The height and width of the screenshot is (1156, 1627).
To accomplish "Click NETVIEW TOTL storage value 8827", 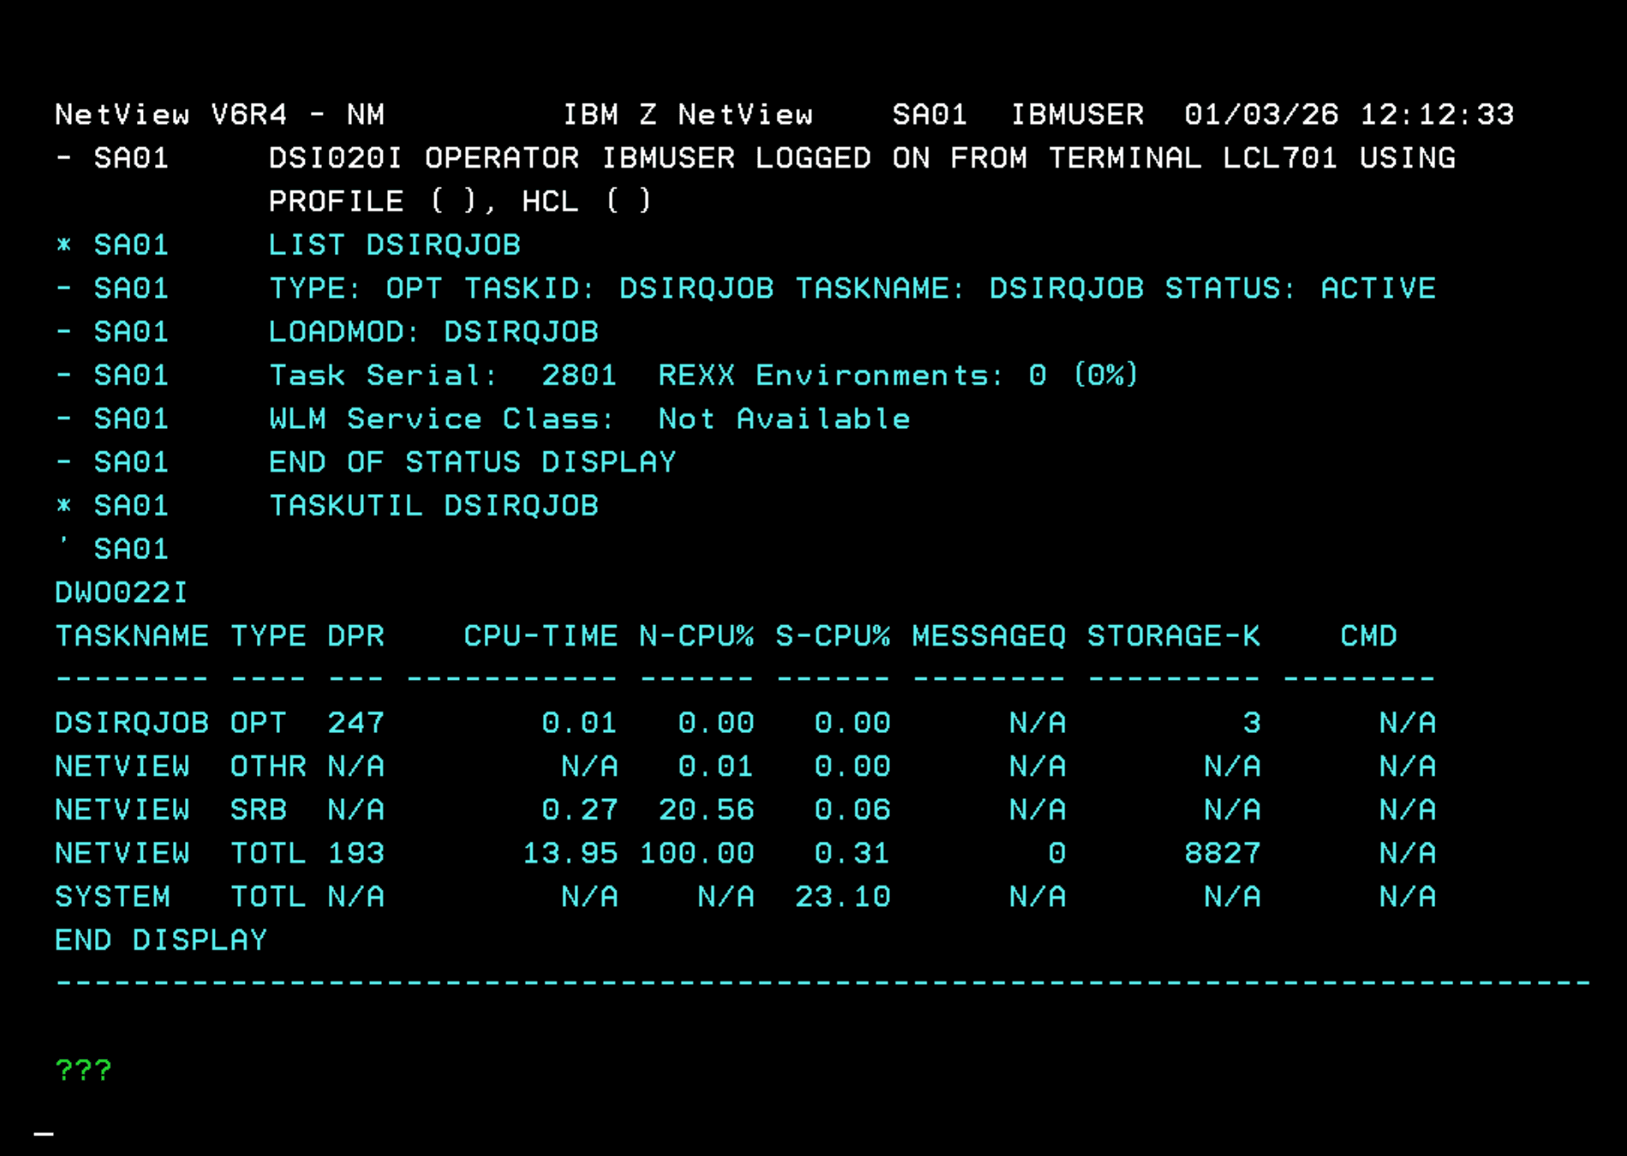I will 1222,854.
